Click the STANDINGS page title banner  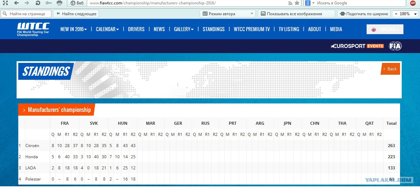(46, 71)
